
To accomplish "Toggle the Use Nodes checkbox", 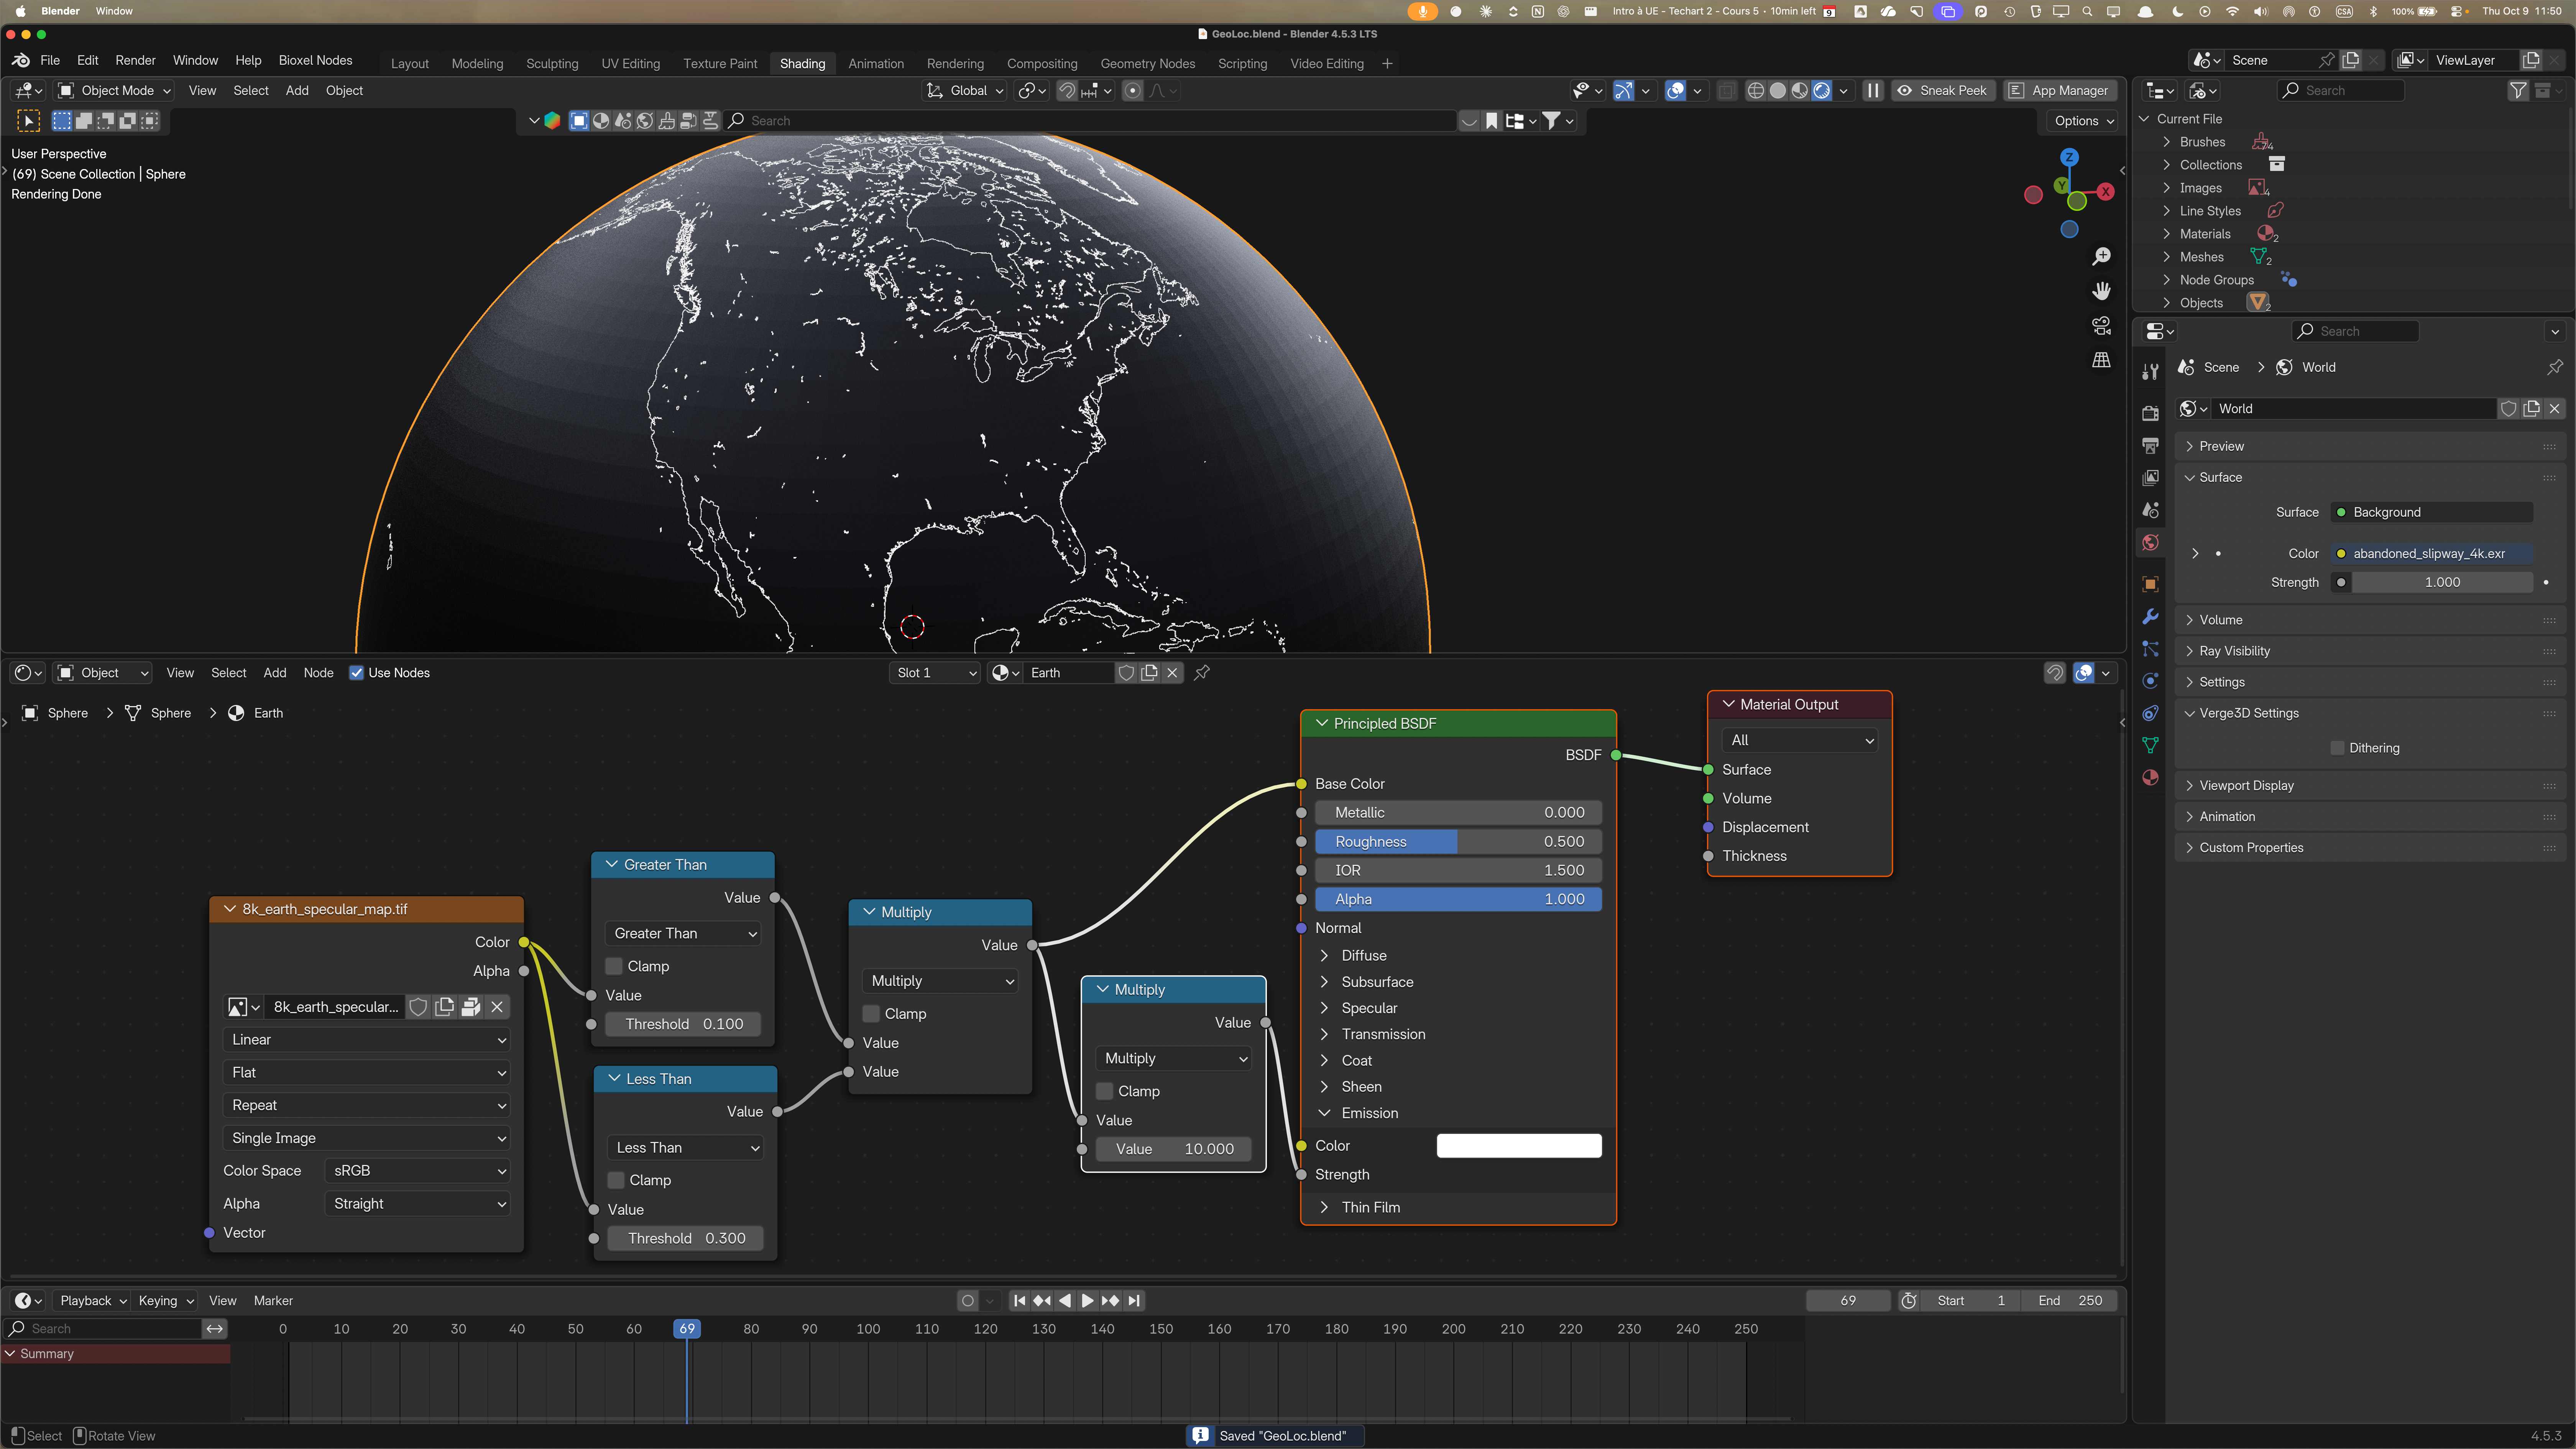I will [x=356, y=673].
